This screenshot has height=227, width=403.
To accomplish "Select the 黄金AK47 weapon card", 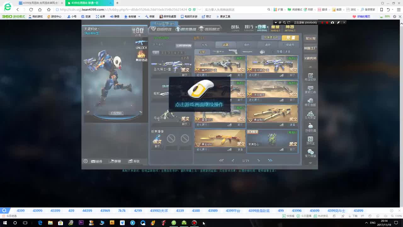I will pyautogui.click(x=220, y=141).
